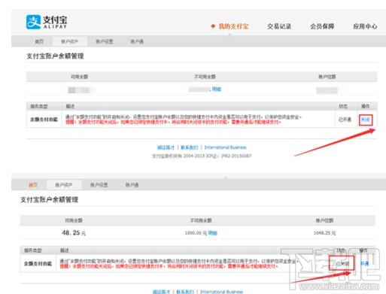This screenshot has width=386, height=294.
Task: Open 我的支付宝 in the main navigation
Action: click(233, 26)
